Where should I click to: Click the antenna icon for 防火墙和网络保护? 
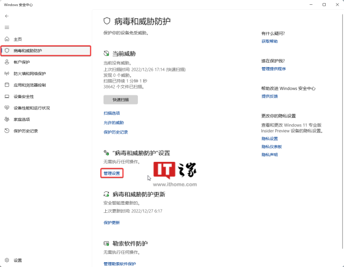pyautogui.click(x=7, y=73)
